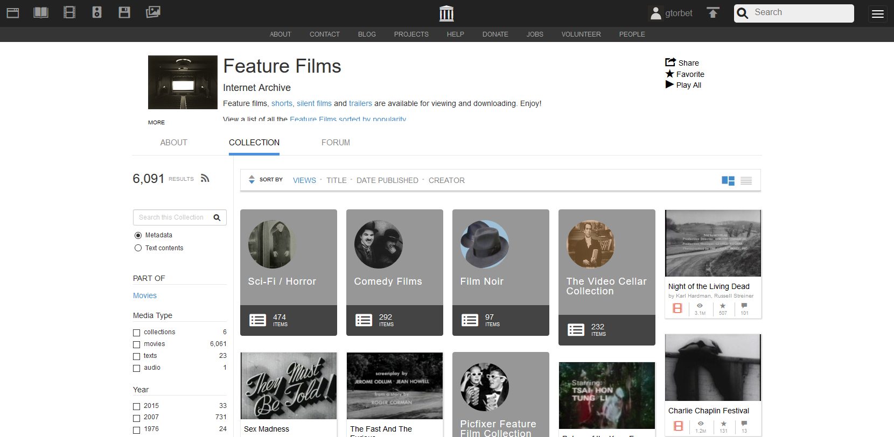
Task: Check the audio media type
Action: (136, 368)
